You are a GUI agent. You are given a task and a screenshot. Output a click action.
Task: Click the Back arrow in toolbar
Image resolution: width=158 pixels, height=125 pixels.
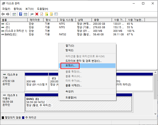click(x=3, y=14)
